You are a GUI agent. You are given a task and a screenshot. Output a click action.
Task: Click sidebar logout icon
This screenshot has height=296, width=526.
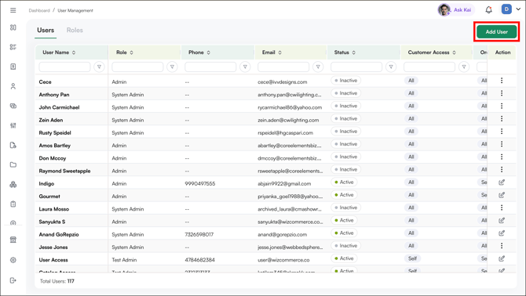13,280
